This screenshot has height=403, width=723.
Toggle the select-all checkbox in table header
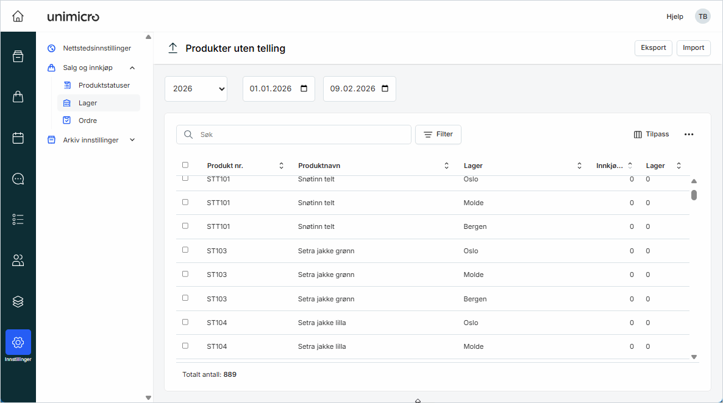(x=185, y=165)
